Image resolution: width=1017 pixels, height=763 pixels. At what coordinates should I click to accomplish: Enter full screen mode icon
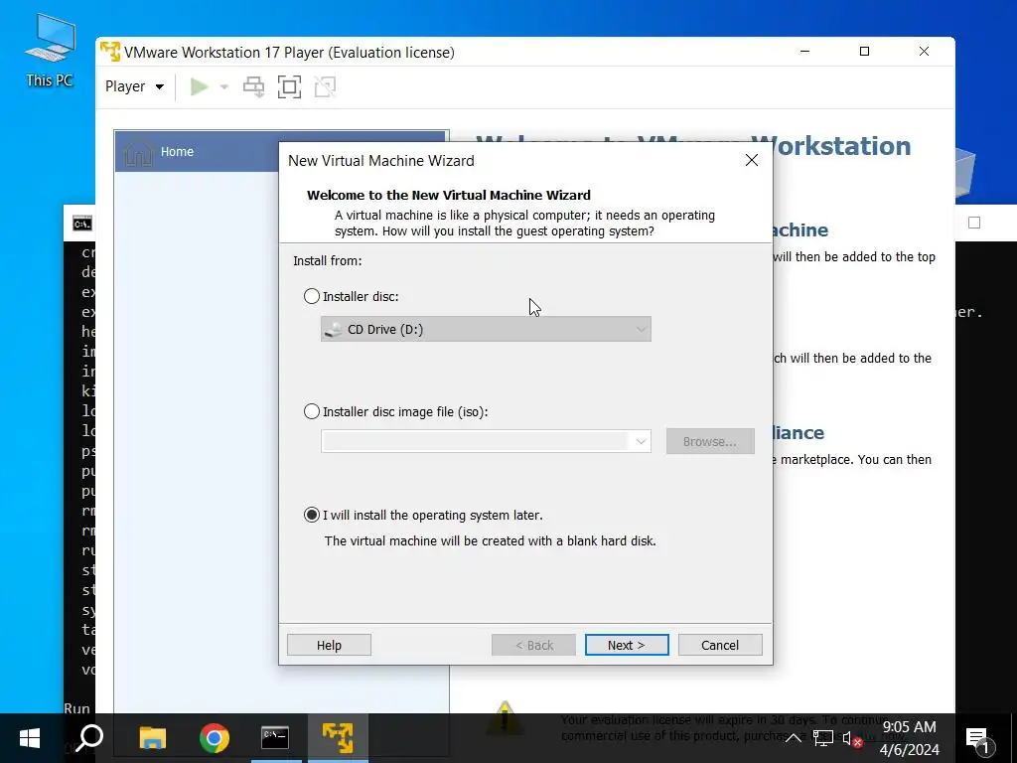(289, 86)
